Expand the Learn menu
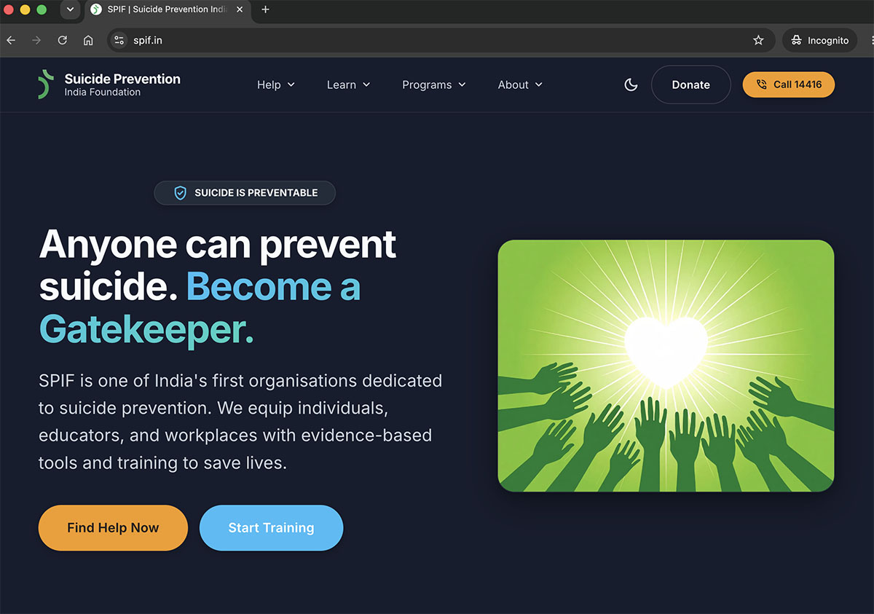This screenshot has width=874, height=614. (348, 84)
